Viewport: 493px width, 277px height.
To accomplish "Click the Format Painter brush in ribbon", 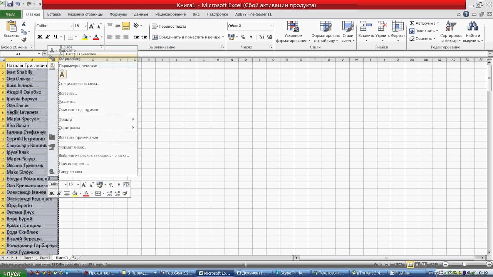I will [x=23, y=40].
